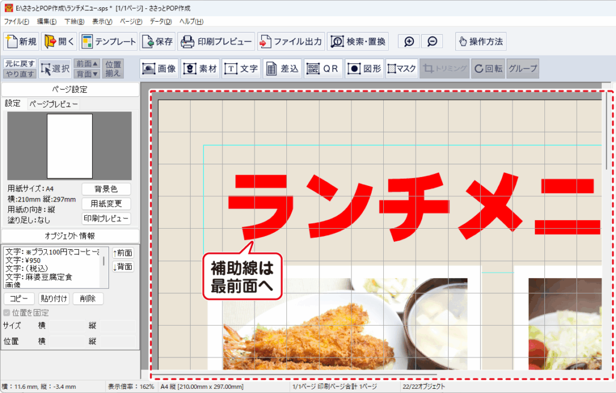The width and height of the screenshot is (616, 393).
Task: Insert a QR code with QR tool
Action: pyautogui.click(x=322, y=69)
